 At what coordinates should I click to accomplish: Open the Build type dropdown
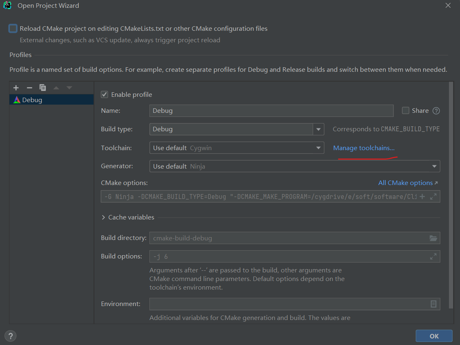click(x=318, y=129)
